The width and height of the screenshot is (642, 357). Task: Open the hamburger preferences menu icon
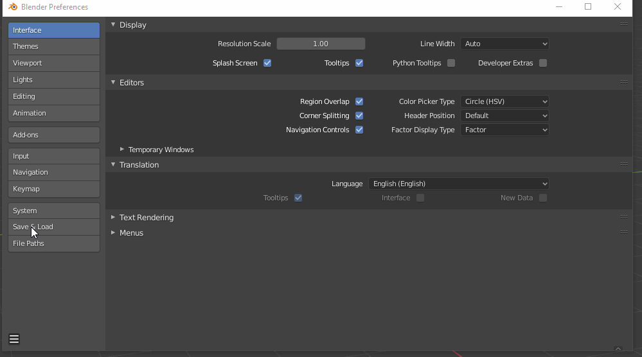[x=14, y=339]
